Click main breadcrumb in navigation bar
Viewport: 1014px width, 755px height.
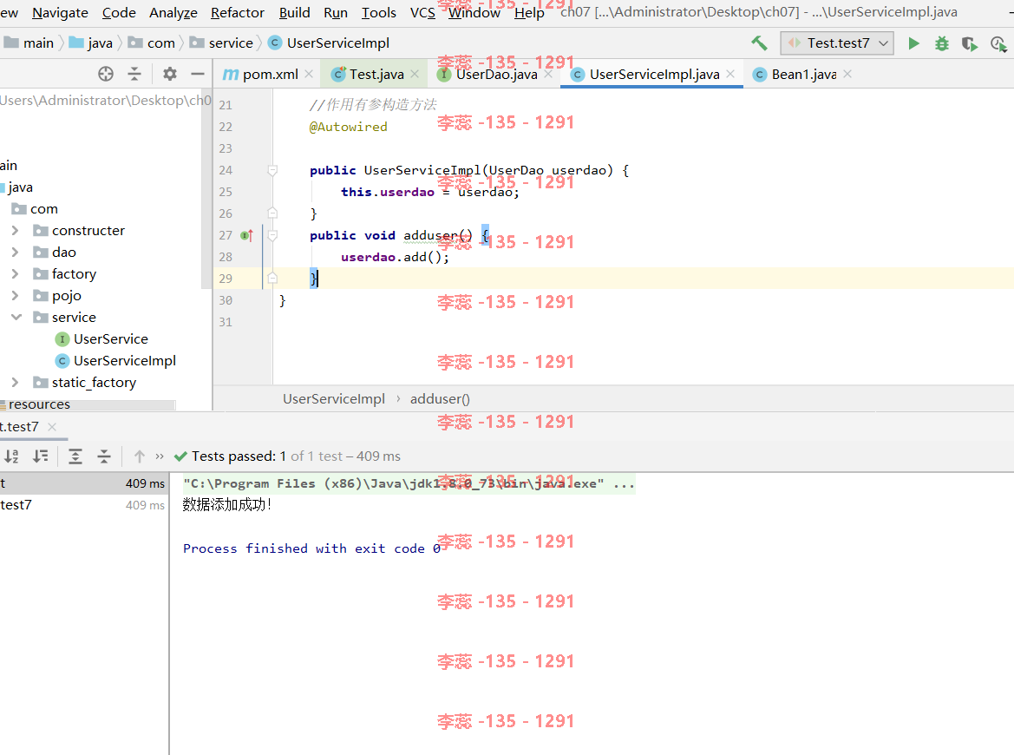pyautogui.click(x=29, y=43)
